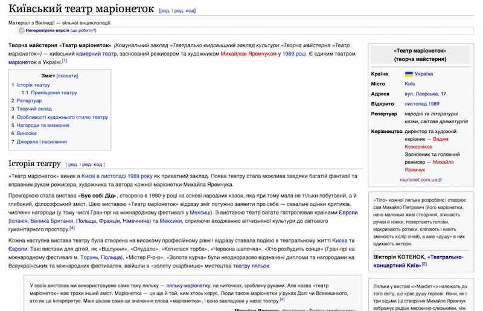483x311 pixels.
Task: Click footnote [4] after «гуманітарного простору»
Action: click(x=72, y=228)
